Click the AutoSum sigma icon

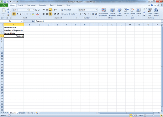[144, 9]
